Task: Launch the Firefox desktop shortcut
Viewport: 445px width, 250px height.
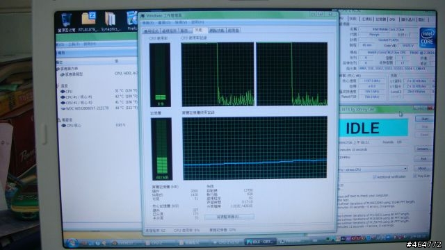Action: point(132,22)
